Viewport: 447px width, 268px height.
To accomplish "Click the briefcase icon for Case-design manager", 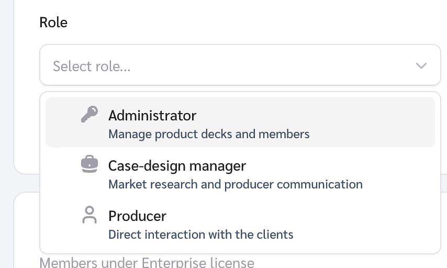I will pos(90,164).
